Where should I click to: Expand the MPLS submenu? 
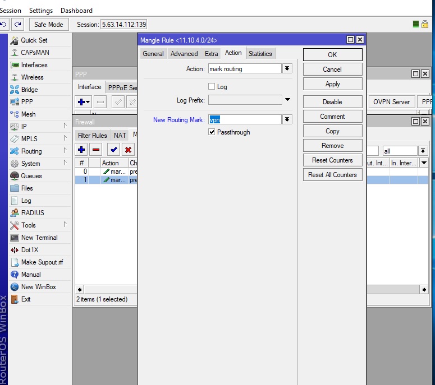65,138
